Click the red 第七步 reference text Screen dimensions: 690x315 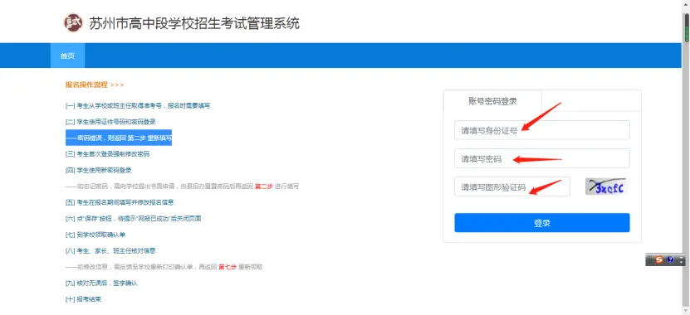point(228,267)
